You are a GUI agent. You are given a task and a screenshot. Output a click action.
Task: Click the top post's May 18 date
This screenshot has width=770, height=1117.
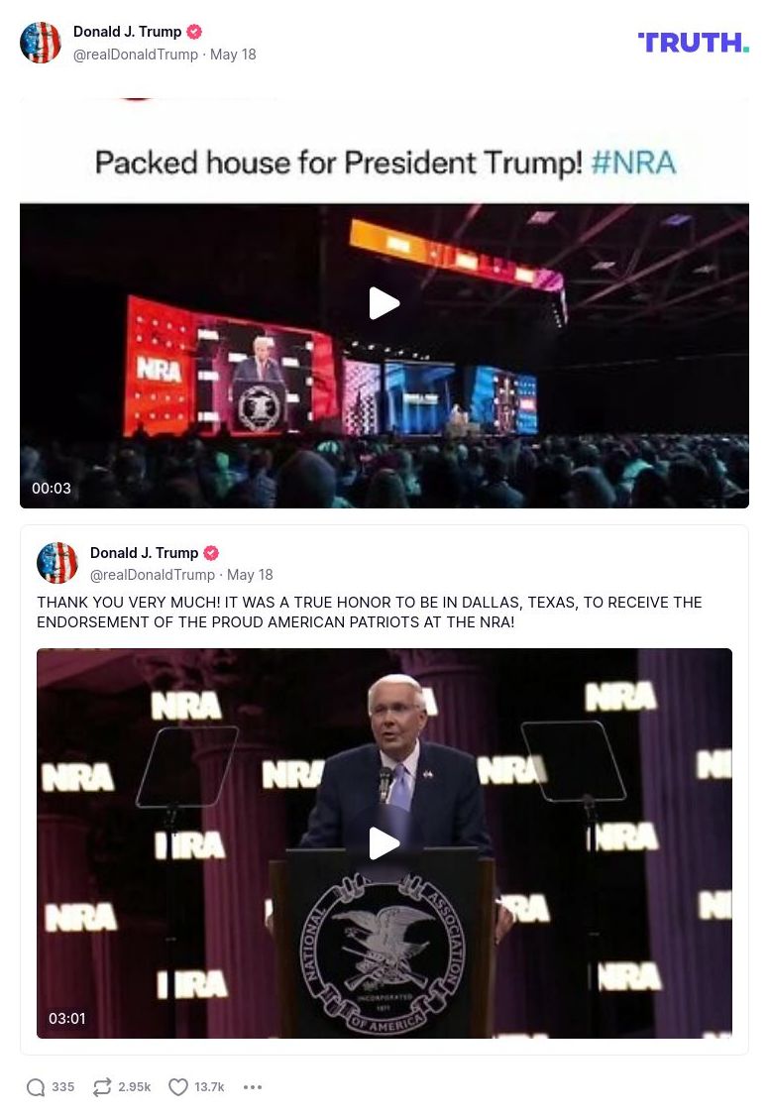(x=233, y=55)
